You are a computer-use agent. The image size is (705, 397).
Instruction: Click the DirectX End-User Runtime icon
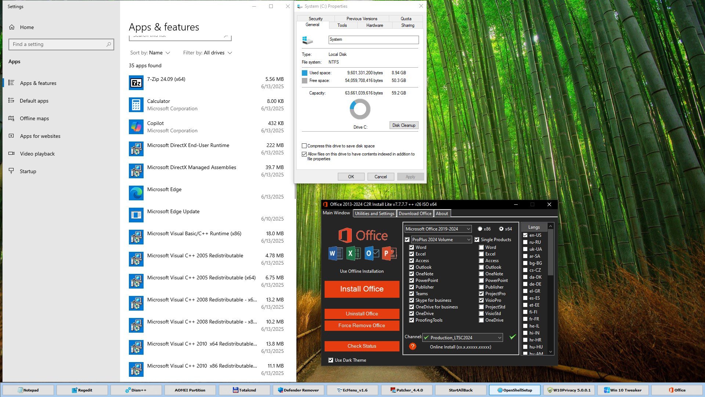point(136,149)
